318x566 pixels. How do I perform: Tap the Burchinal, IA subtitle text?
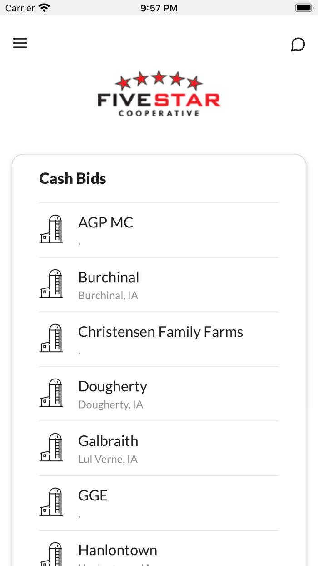tap(108, 295)
